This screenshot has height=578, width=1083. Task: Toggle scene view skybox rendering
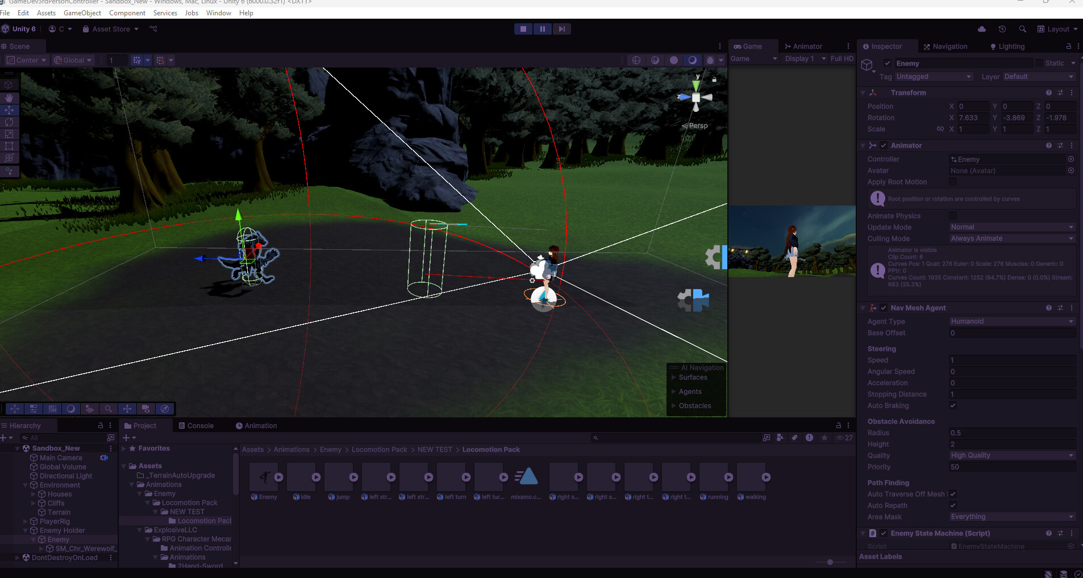[71, 409]
